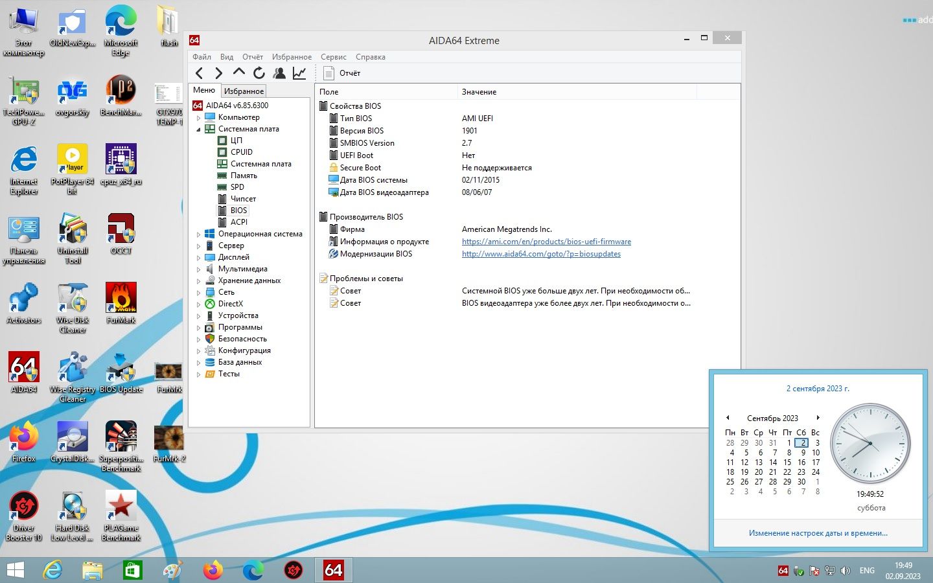The width and height of the screenshot is (933, 583).
Task: Select the CrystalDisk desktop icon
Action: [x=73, y=442]
